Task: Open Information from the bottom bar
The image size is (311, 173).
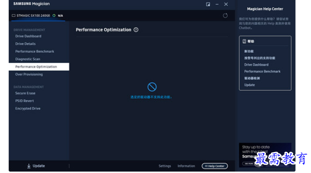Action: point(186,166)
